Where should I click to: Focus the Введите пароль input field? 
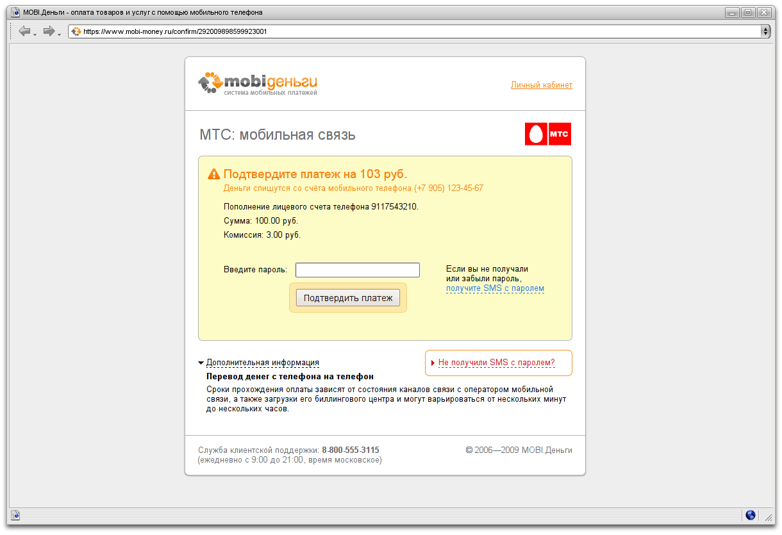coord(358,270)
